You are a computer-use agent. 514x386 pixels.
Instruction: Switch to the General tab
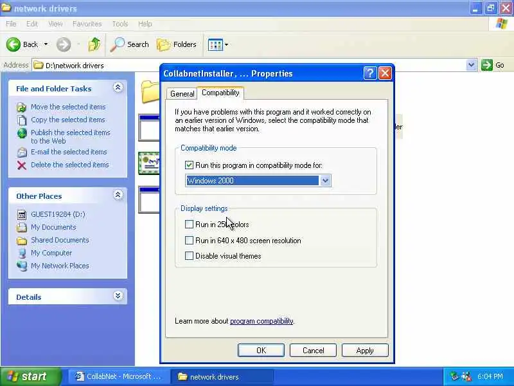(182, 94)
